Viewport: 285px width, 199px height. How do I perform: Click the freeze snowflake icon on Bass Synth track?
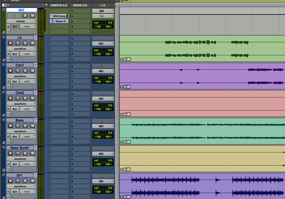(x=8, y=164)
